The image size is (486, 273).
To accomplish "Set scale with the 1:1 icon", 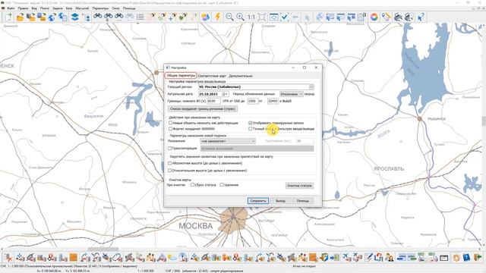I will (251, 17).
